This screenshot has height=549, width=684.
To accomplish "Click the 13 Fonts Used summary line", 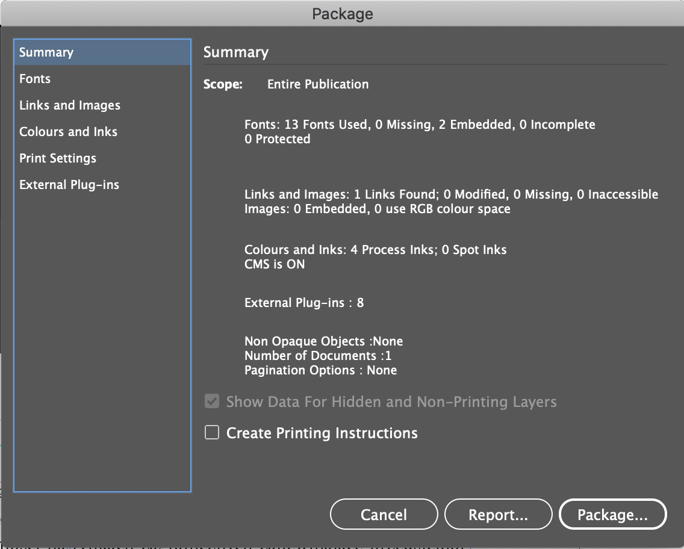I will coord(420,125).
